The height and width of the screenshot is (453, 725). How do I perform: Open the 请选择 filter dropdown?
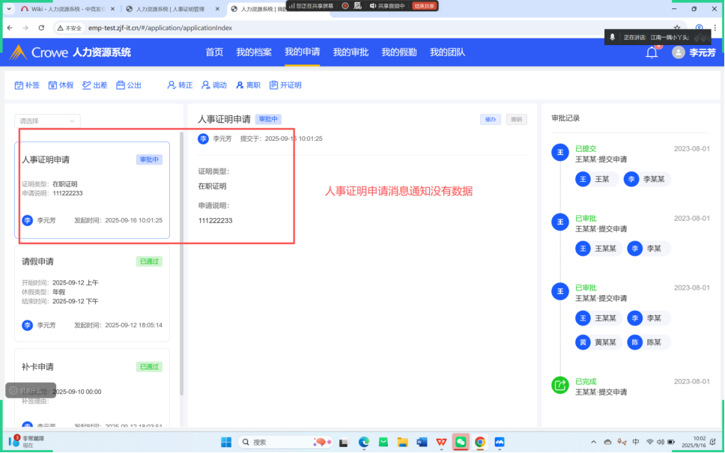coord(47,121)
